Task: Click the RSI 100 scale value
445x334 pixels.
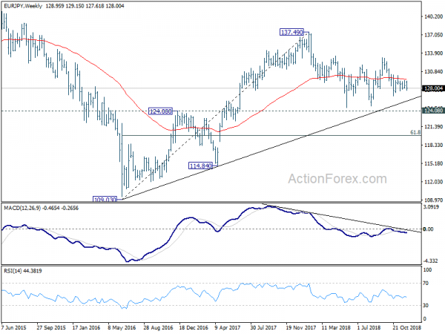Action: (427, 270)
